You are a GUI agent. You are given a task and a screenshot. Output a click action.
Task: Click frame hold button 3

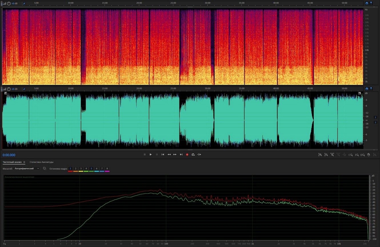pos(81,169)
